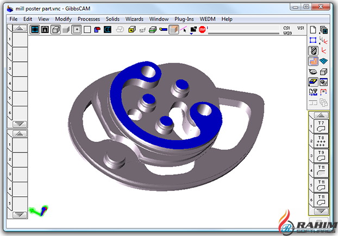Open the Processes menu

tap(89, 19)
